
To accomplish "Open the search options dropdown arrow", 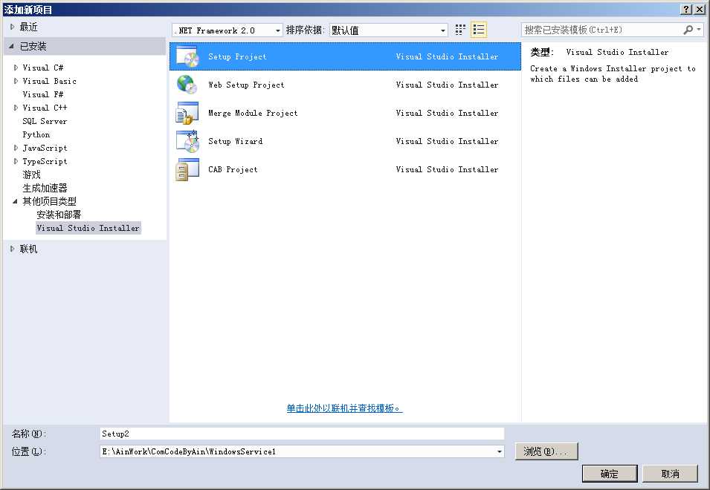I will tap(699, 30).
